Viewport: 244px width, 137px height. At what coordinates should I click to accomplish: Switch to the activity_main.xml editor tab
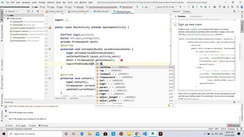tap(56, 11)
